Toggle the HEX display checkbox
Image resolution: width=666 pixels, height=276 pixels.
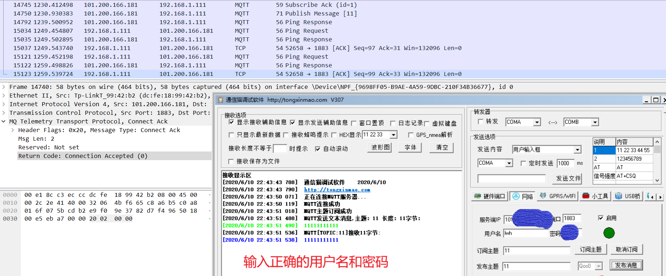[334, 135]
